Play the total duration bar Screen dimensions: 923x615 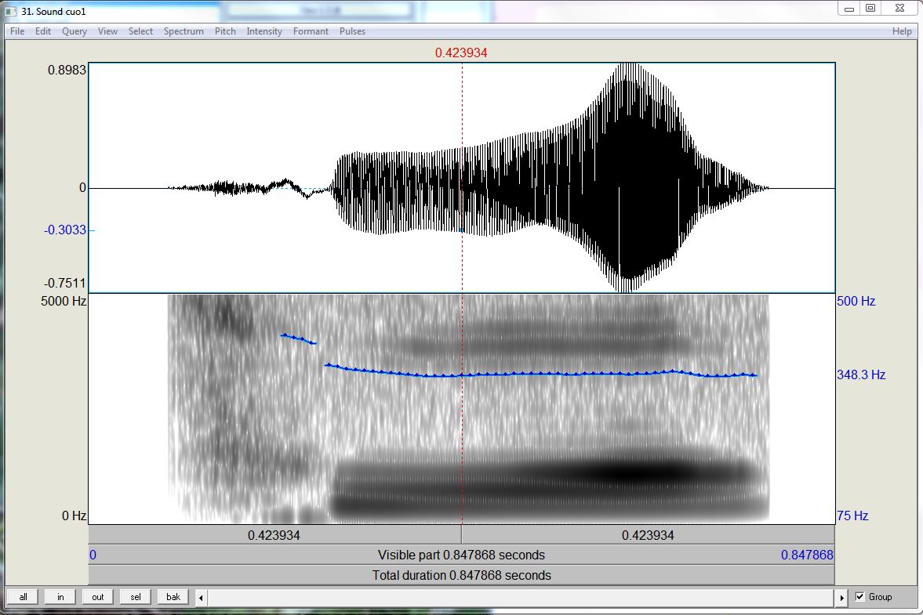[x=461, y=575]
